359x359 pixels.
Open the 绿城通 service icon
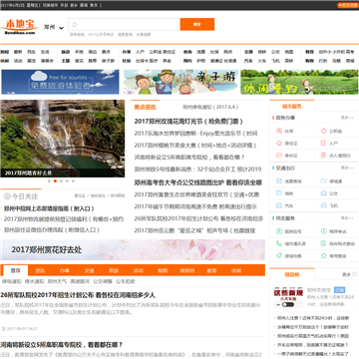323,181
